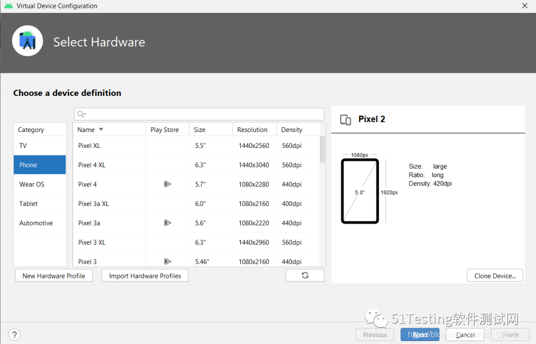Image resolution: width=536 pixels, height=344 pixels.
Task: Select the Pixel 4 XL device
Action: (x=92, y=165)
